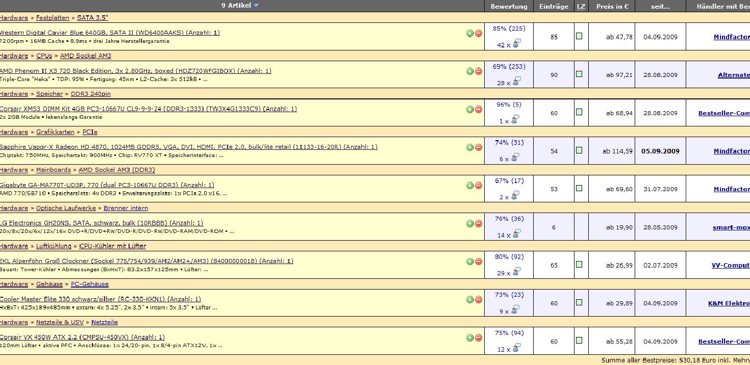Open 96% (5) rating for Corsair XMS3
The width and height of the screenshot is (750, 365).
pos(509,105)
